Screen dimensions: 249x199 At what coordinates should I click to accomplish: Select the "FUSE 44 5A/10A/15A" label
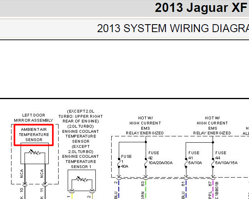(x=226, y=158)
